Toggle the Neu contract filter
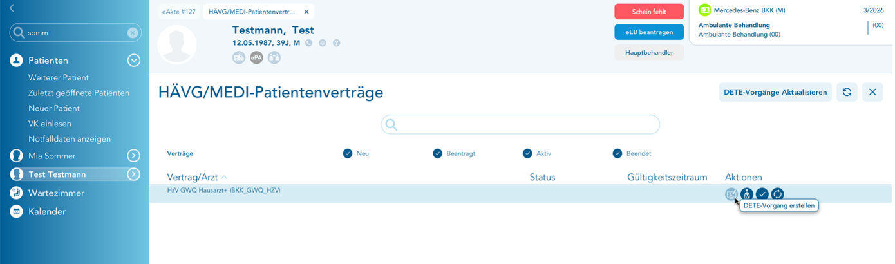895x264 pixels. tap(348, 153)
